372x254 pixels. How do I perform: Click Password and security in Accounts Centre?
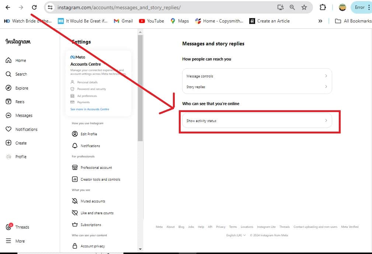[88, 89]
